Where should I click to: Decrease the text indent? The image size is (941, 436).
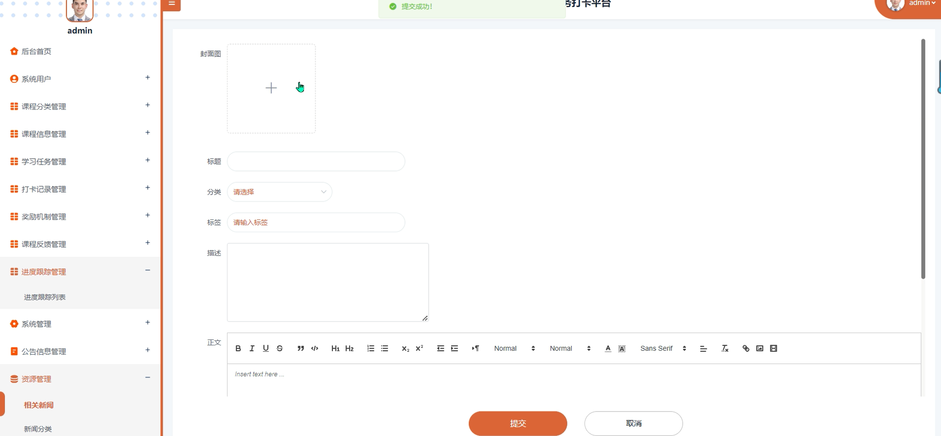click(440, 348)
